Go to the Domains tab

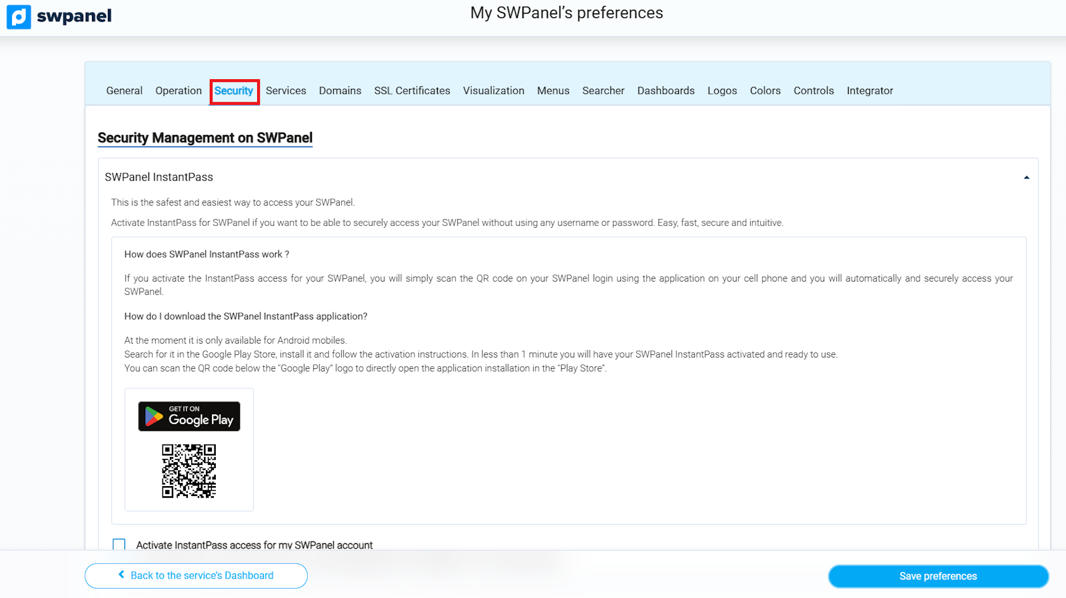(x=340, y=91)
